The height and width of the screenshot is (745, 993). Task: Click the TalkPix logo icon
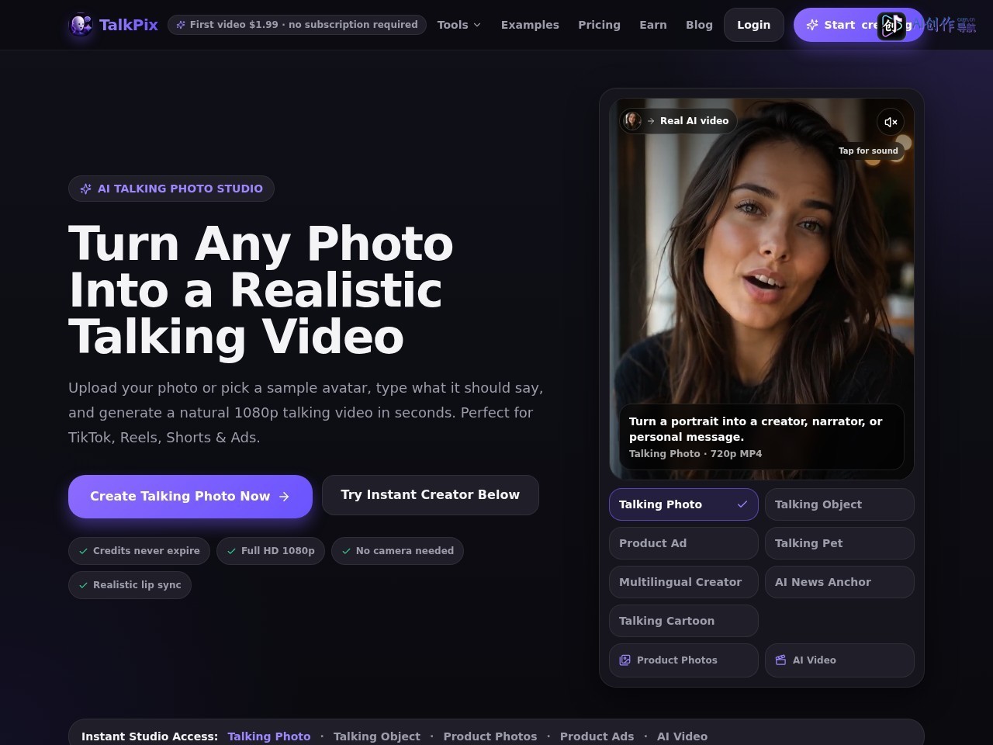tap(81, 25)
